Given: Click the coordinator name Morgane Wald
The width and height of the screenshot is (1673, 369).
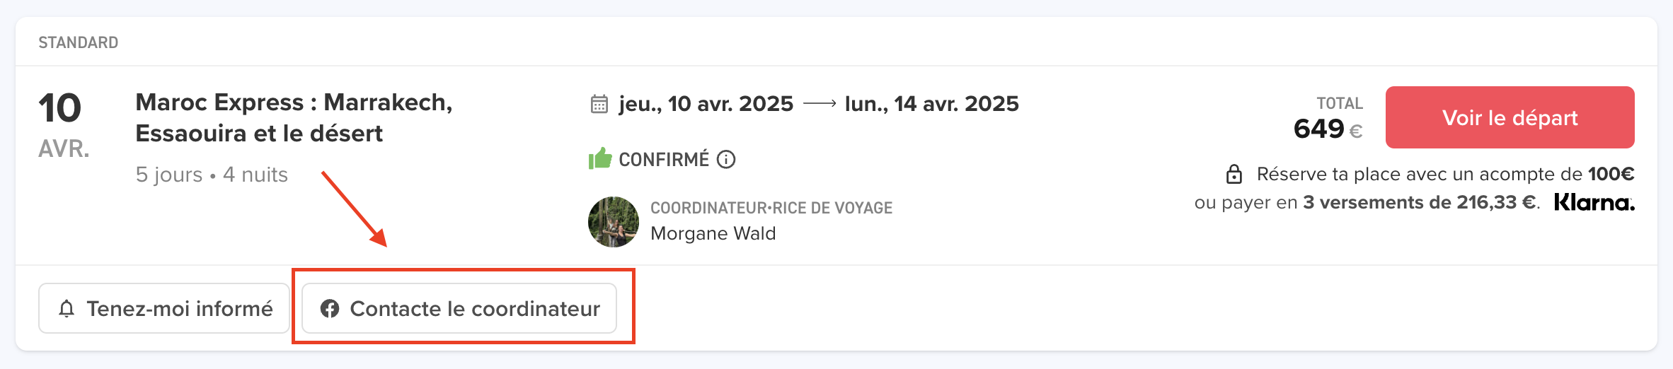Looking at the screenshot, I should [713, 233].
